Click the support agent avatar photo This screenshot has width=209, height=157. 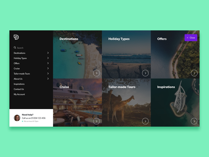point(17,118)
